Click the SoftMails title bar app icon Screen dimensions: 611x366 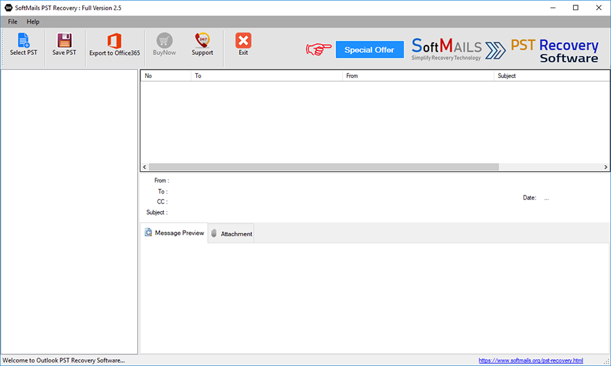[8, 7]
